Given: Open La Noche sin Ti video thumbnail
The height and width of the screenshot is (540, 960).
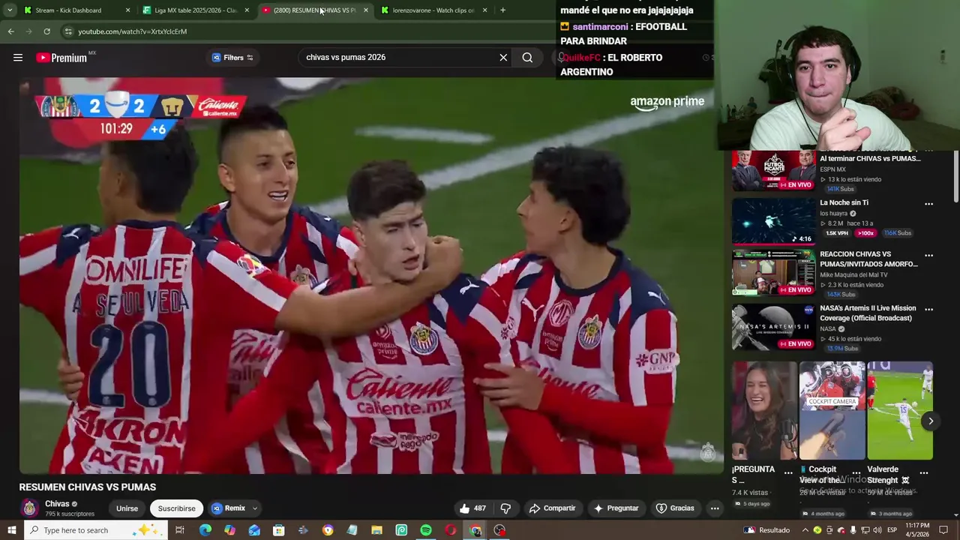Looking at the screenshot, I should [773, 221].
